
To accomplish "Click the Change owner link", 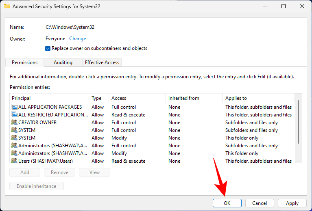I will [77, 39].
